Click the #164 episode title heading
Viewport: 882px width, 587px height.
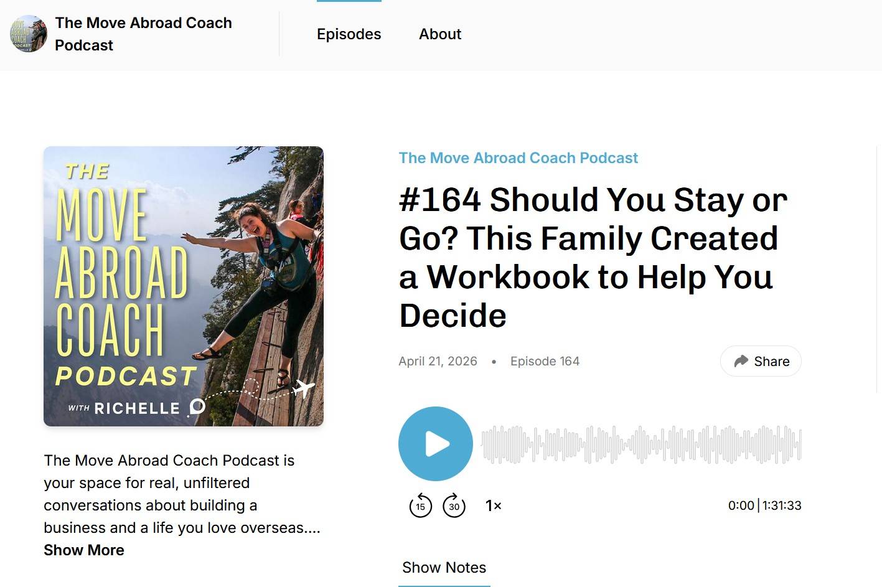(x=593, y=257)
